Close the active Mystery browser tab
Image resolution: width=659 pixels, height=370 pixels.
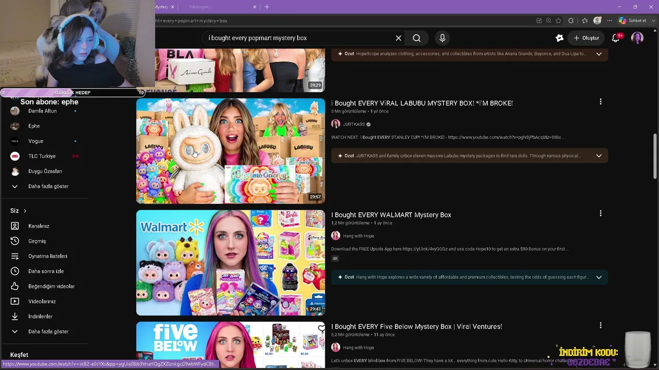(x=172, y=7)
